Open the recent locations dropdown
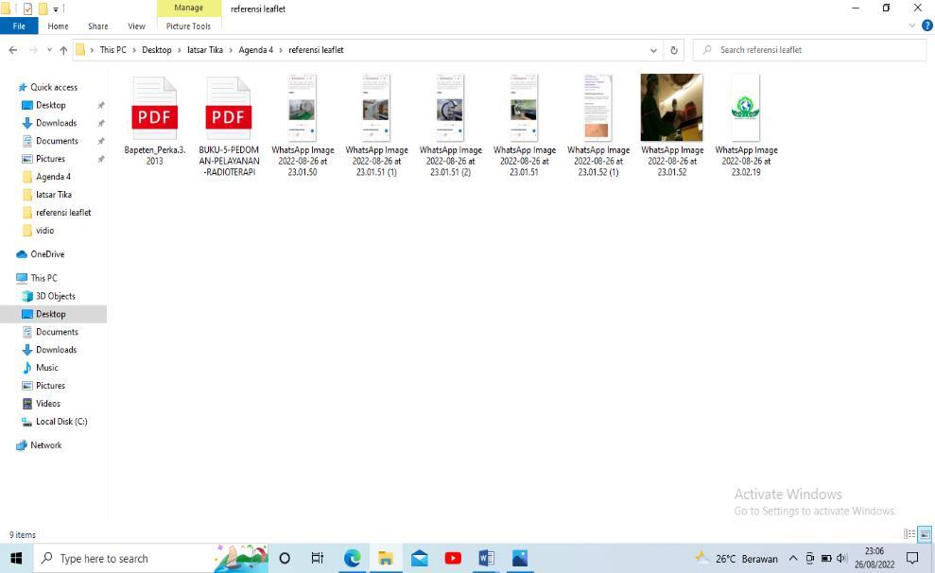Viewport: 935px width, 573px height. [49, 50]
